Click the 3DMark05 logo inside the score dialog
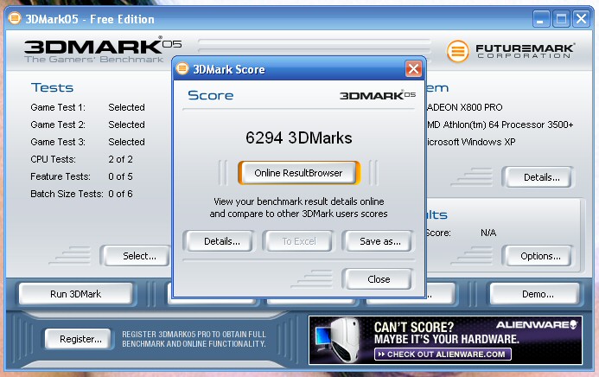 click(x=378, y=95)
